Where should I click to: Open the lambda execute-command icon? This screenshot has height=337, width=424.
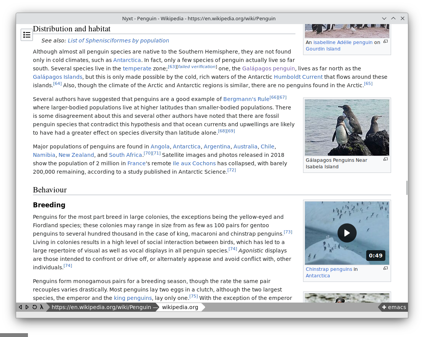tap(42, 307)
